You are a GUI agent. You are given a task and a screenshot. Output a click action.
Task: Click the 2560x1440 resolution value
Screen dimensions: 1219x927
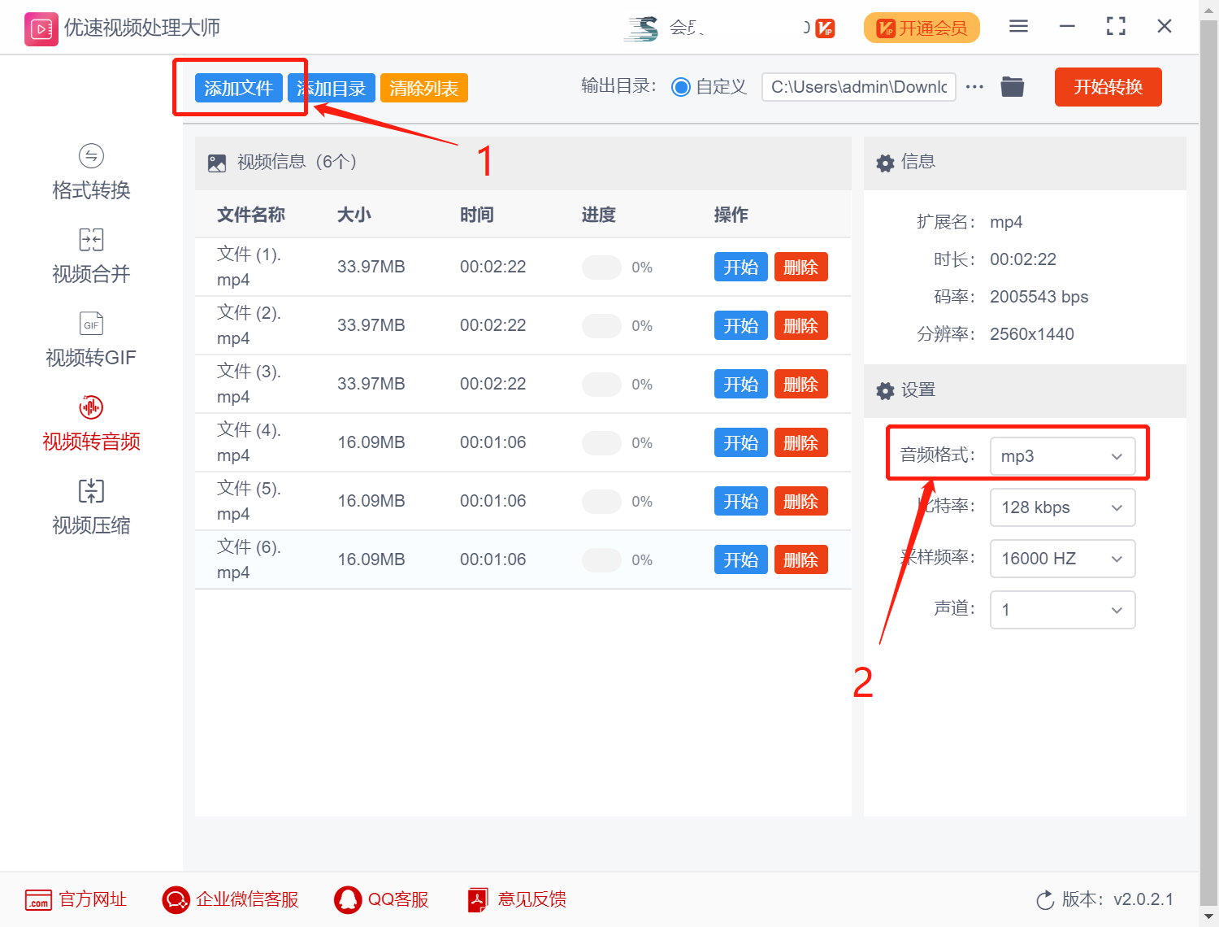[1032, 334]
